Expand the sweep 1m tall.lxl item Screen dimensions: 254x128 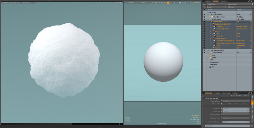tap(209, 50)
